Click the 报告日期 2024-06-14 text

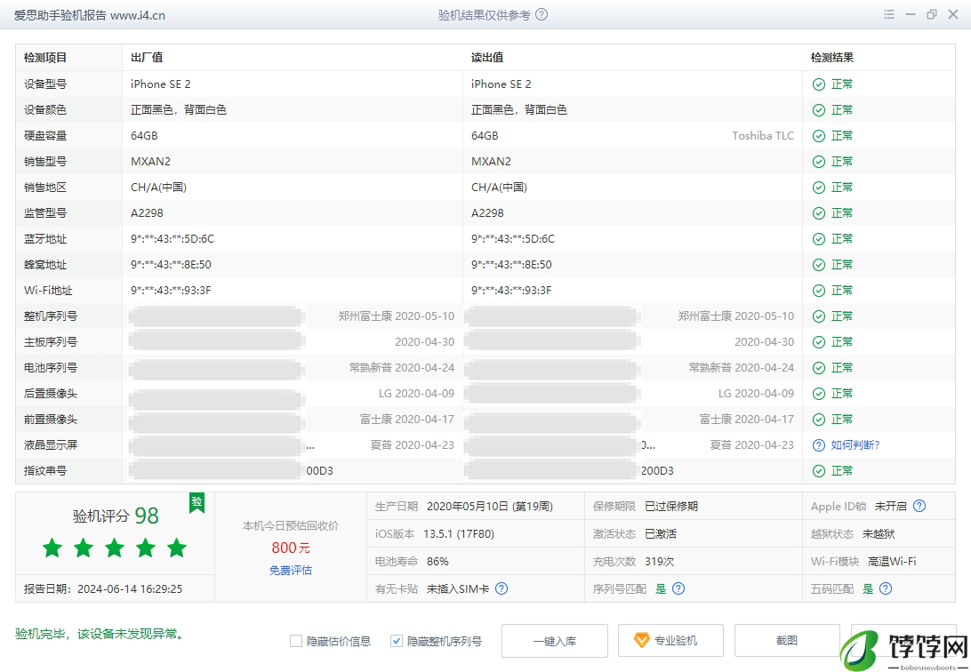pos(103,588)
